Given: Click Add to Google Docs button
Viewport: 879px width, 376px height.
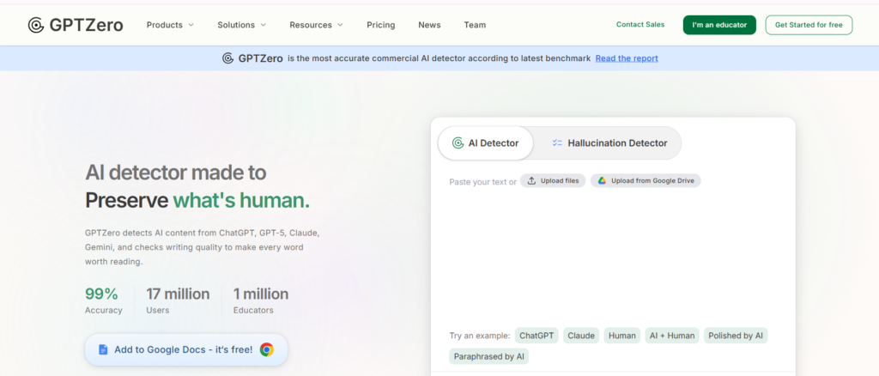Looking at the screenshot, I should [186, 349].
